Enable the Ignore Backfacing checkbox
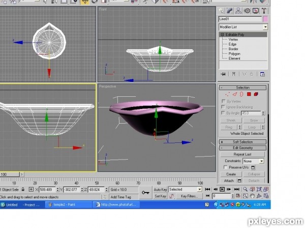The width and height of the screenshot is (305, 228). (x=223, y=107)
